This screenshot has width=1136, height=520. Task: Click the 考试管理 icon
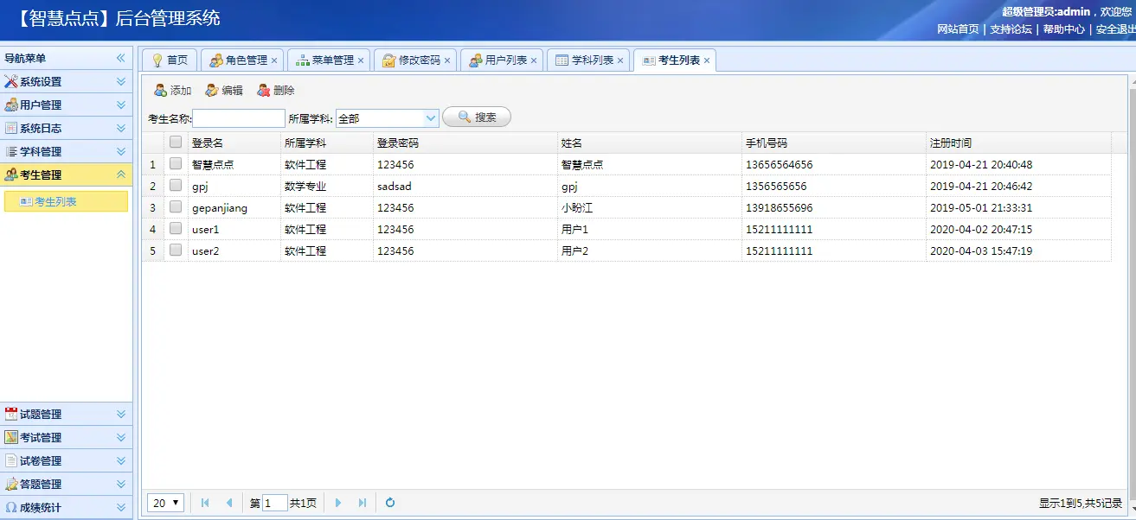pos(11,438)
